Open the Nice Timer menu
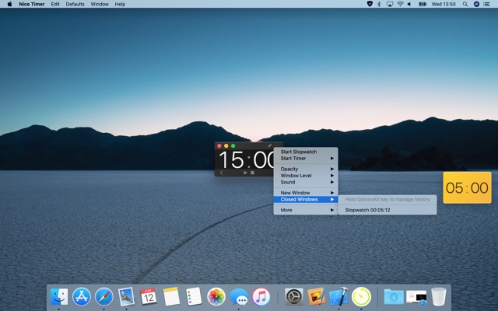Image resolution: width=498 pixels, height=311 pixels. pyautogui.click(x=32, y=4)
